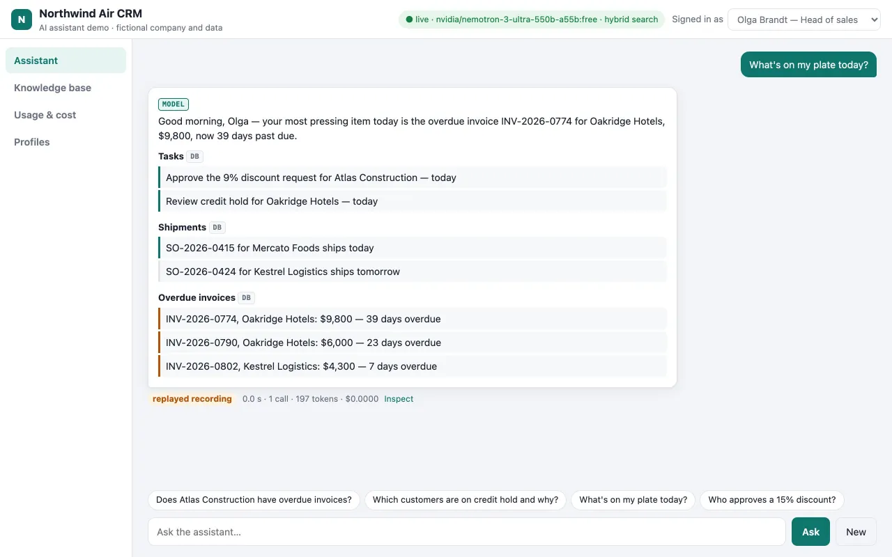This screenshot has width=892, height=557.
Task: Select overdue invoice INV-2026-0790 row
Action: [413, 343]
